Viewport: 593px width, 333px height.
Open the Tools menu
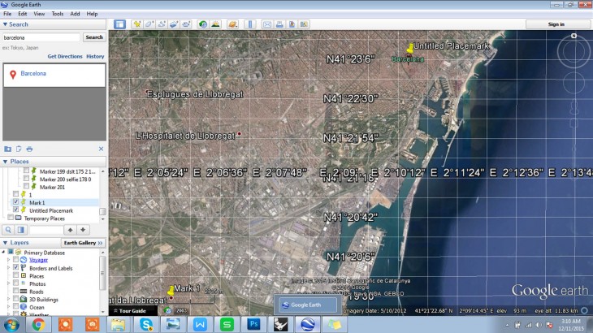click(57, 14)
